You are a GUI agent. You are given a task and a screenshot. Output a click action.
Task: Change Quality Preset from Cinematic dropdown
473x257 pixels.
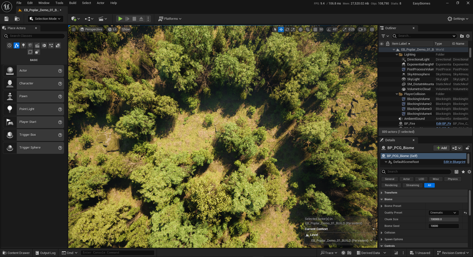coord(443,212)
